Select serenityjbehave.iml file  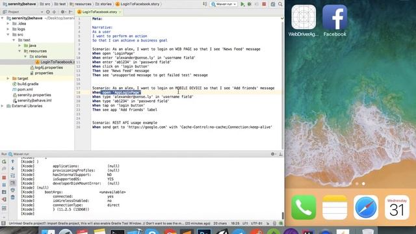(32, 100)
